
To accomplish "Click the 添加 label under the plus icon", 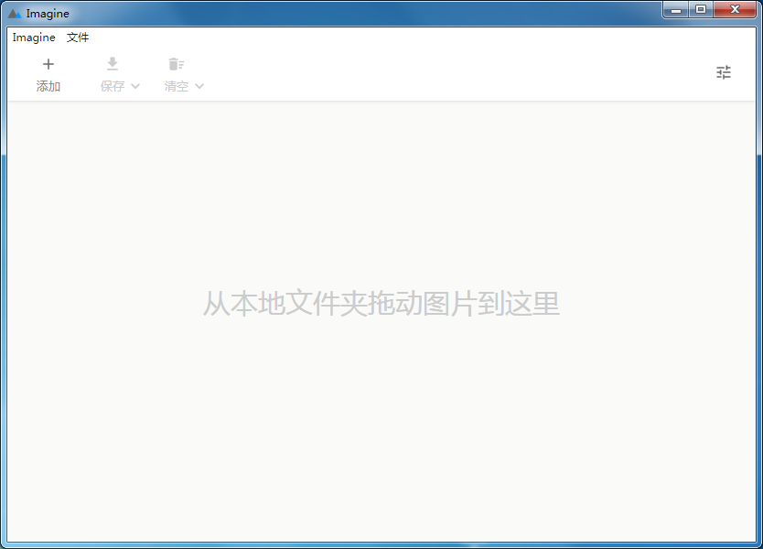I will [x=48, y=86].
